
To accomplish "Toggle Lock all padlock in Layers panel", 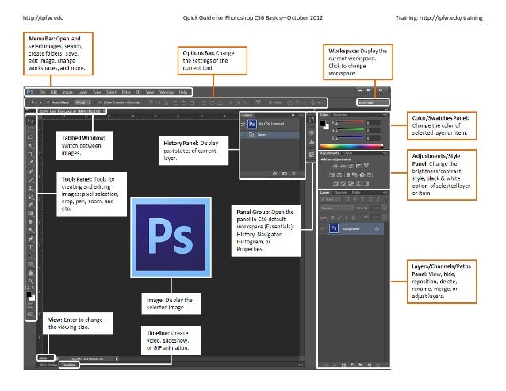I will click(x=354, y=217).
